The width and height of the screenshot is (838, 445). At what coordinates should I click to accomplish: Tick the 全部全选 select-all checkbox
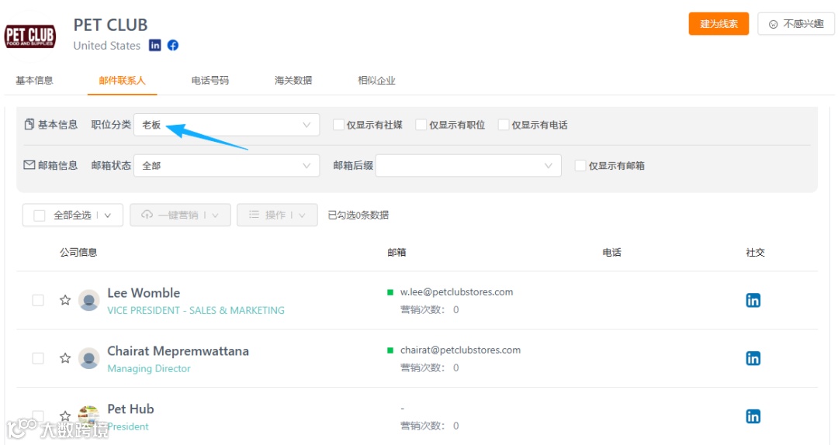[x=39, y=216]
